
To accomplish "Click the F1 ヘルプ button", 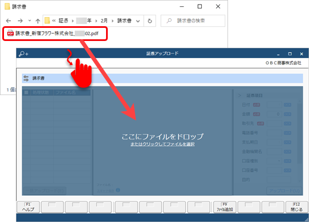I will pos(28,207).
